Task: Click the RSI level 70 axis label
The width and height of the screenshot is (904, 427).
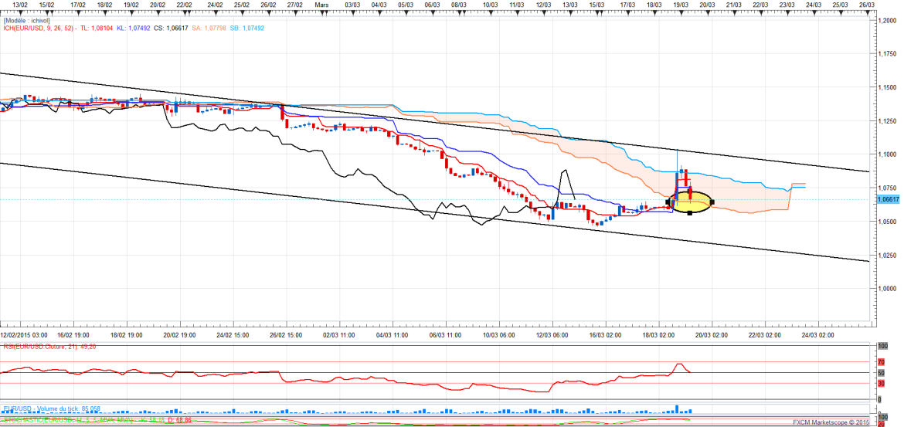Action: tap(880, 362)
